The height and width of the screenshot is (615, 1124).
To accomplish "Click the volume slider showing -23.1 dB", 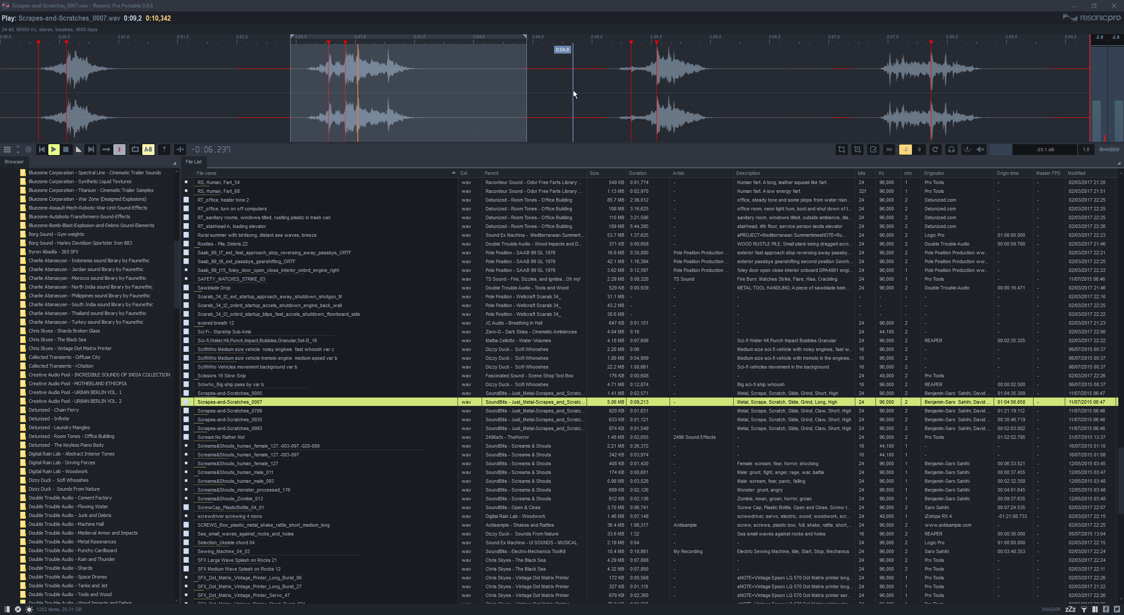I will point(1045,149).
